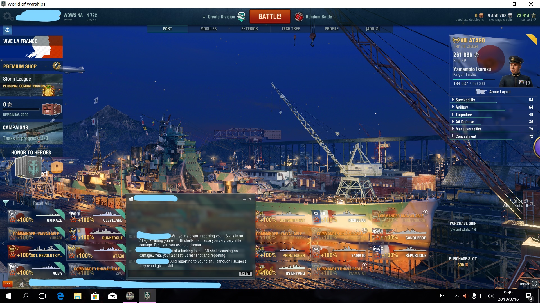Select the YAMATO ship in carousel
The height and width of the screenshot is (303, 540).
pyautogui.click(x=341, y=252)
